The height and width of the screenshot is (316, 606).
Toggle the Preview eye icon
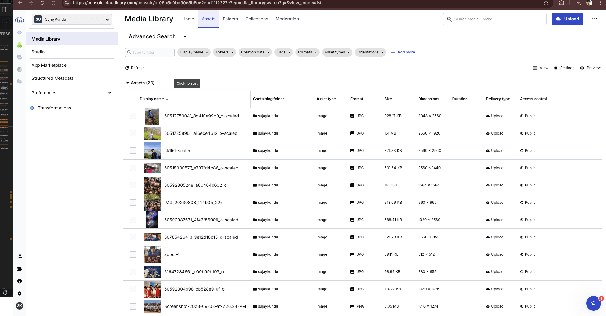coord(582,68)
